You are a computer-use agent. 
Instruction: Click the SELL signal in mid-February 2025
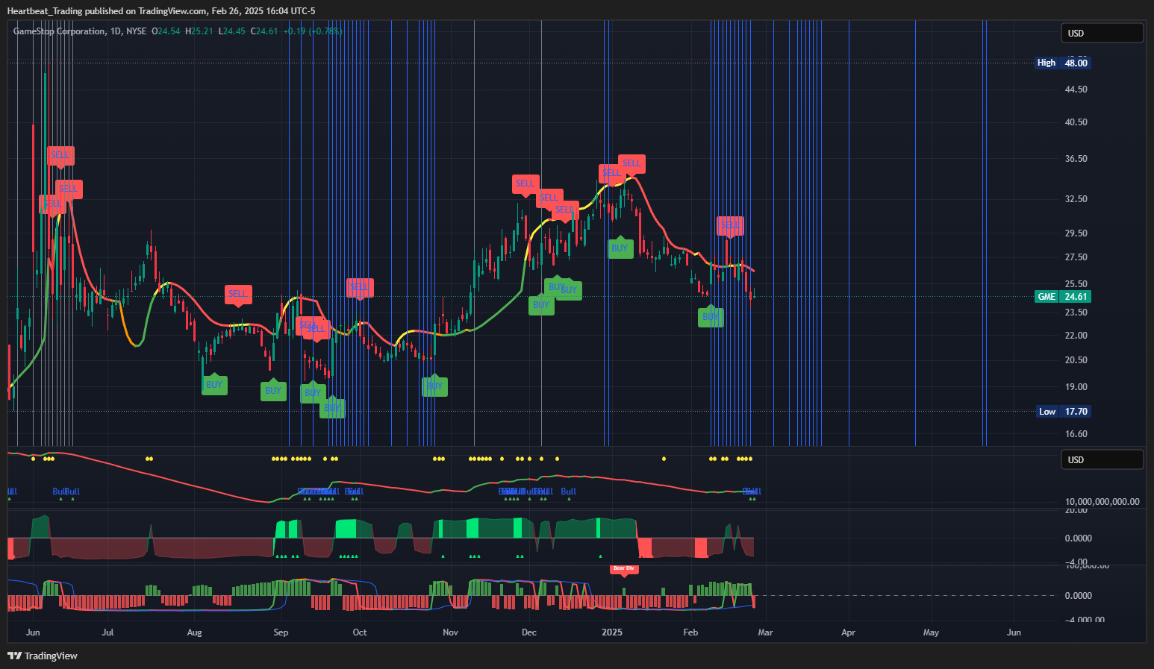click(730, 225)
